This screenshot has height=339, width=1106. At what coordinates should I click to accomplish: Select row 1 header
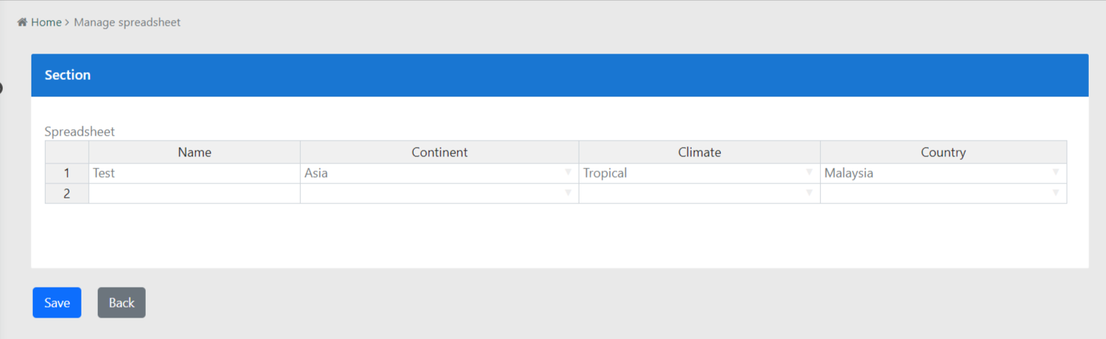click(67, 173)
